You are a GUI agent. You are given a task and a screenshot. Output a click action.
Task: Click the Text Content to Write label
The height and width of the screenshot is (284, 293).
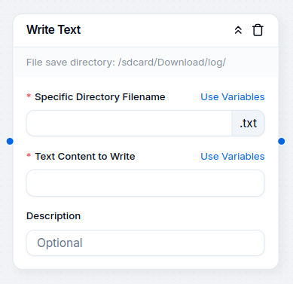[x=85, y=157]
